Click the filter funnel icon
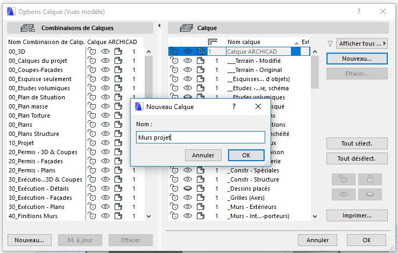Screen dimensions: 398x253 [x=330, y=43]
